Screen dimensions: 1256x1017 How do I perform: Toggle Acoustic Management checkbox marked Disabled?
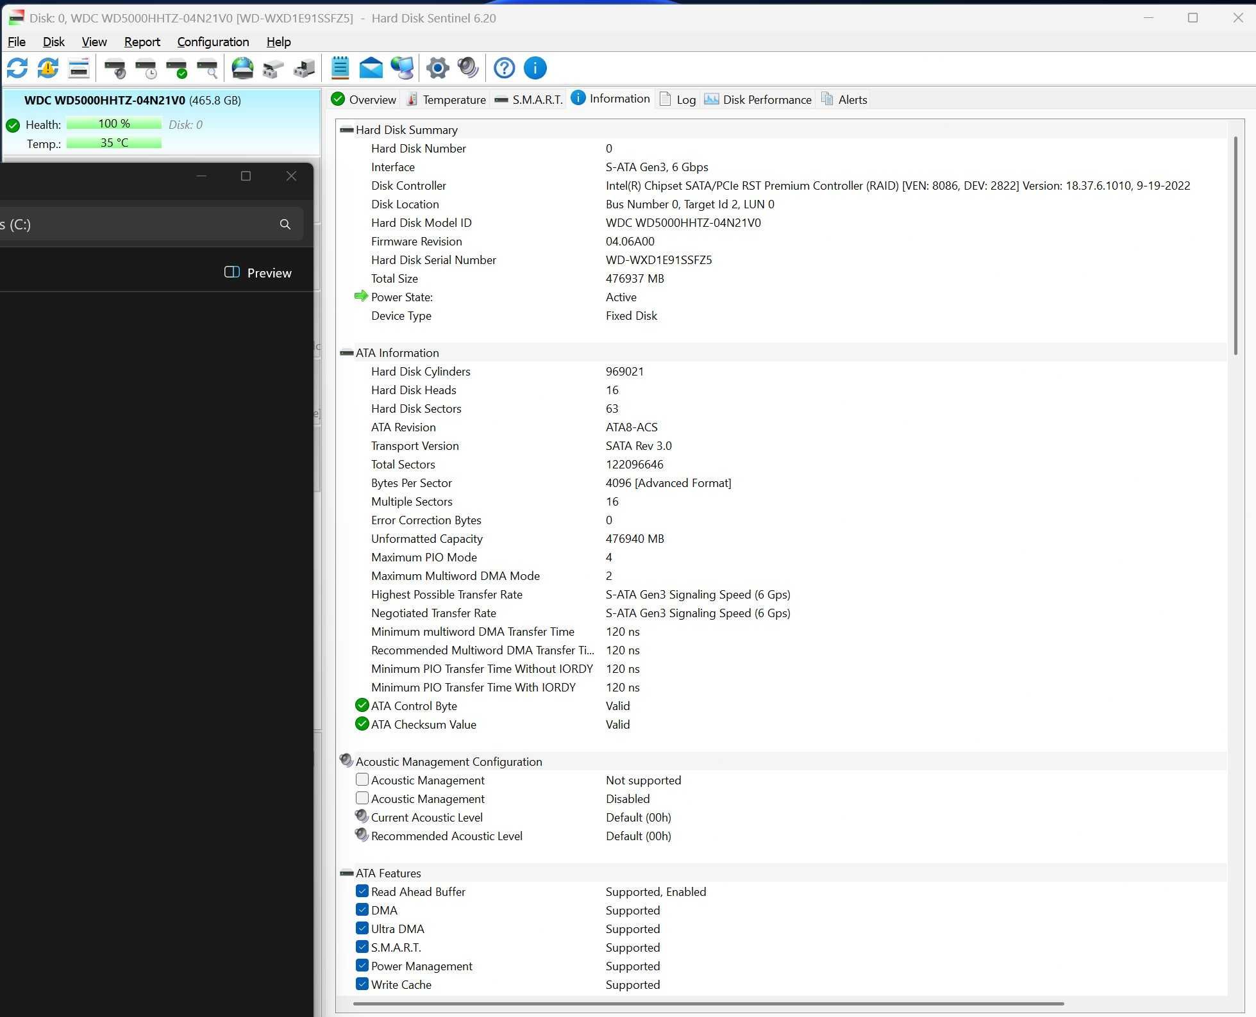tap(362, 798)
